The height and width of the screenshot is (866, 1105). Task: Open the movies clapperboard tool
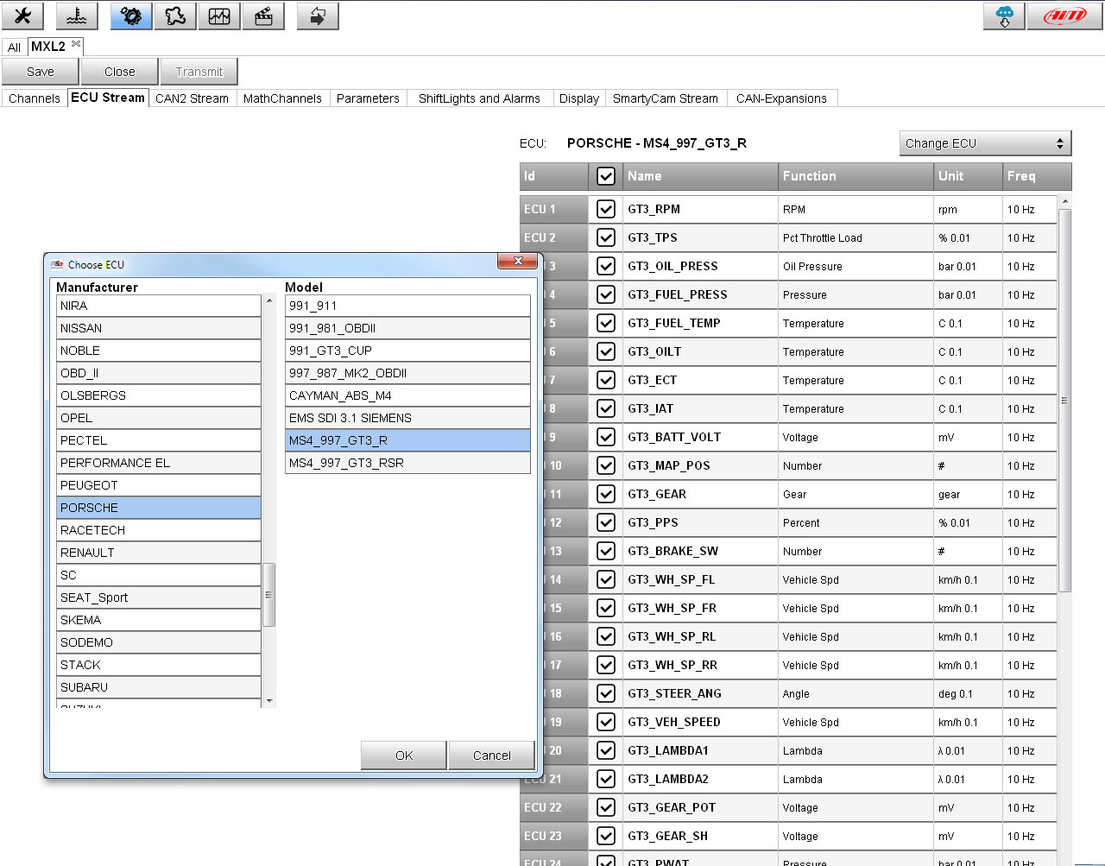pos(263,16)
